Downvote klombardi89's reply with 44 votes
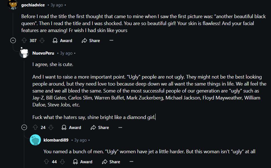This screenshot has width=271, height=168. click(x=62, y=162)
